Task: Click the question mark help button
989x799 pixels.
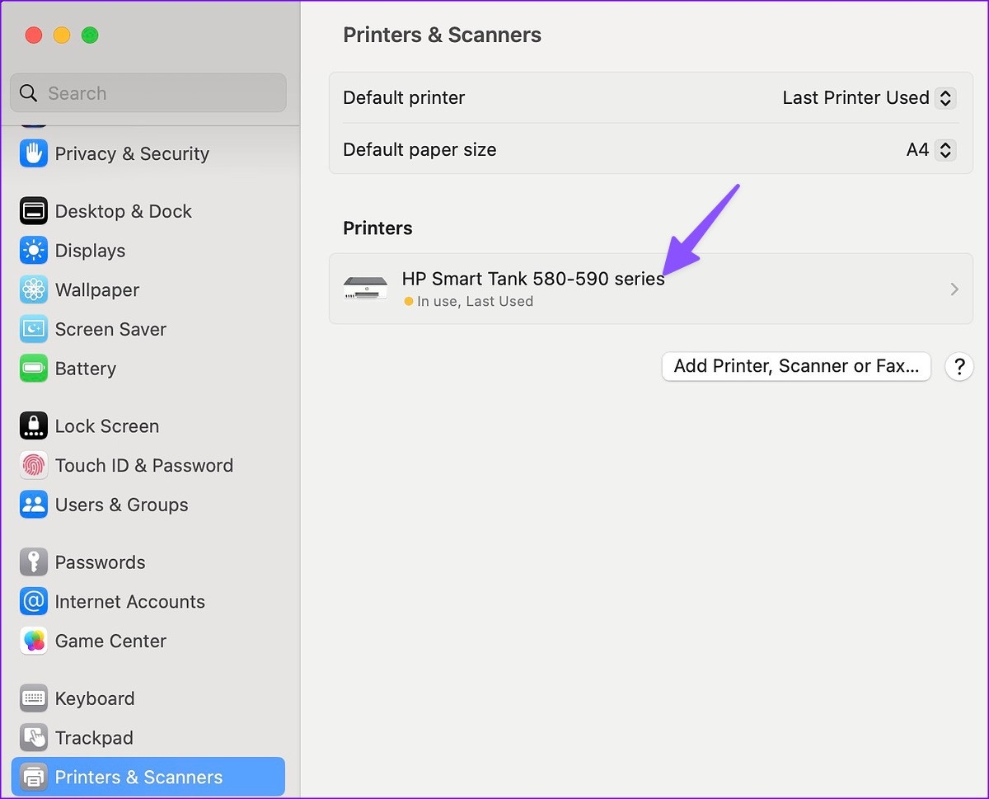Action: point(959,366)
